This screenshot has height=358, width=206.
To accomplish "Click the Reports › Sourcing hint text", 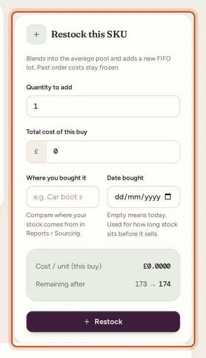I will [56, 224].
